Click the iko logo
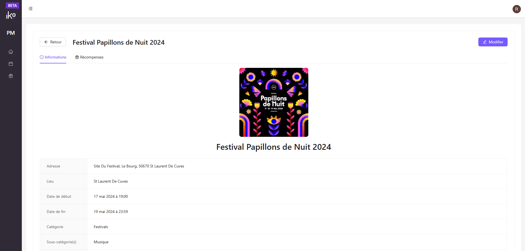The height and width of the screenshot is (251, 525). click(11, 15)
